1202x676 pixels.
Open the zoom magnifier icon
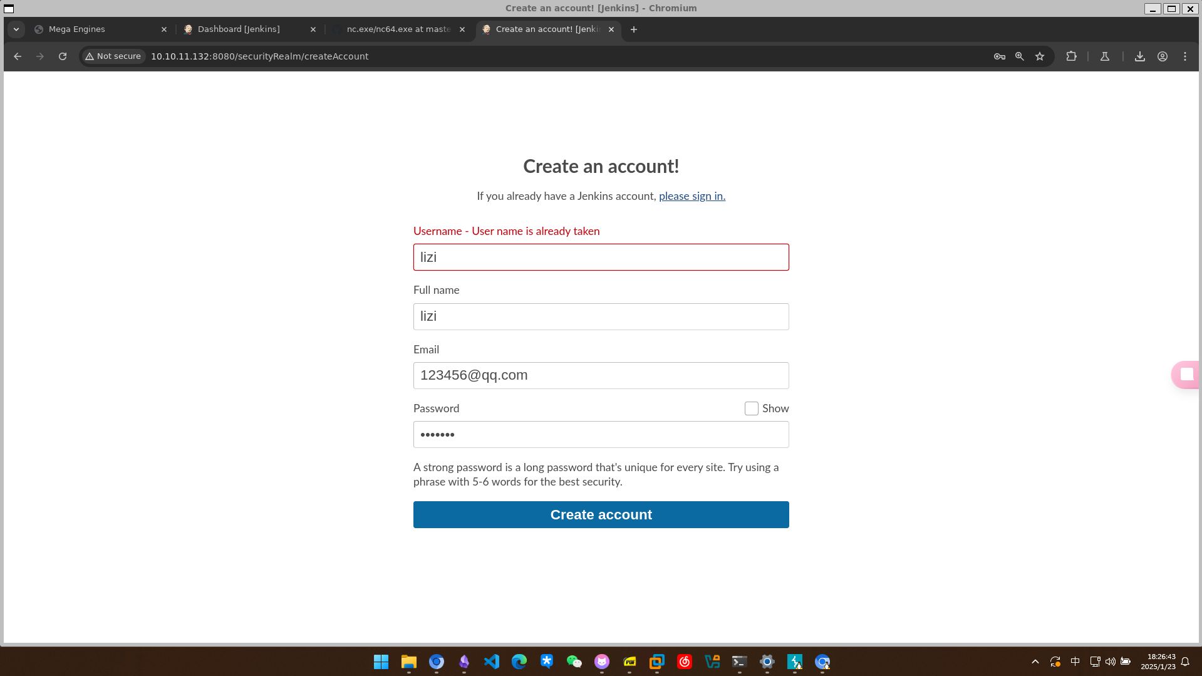tap(1020, 56)
